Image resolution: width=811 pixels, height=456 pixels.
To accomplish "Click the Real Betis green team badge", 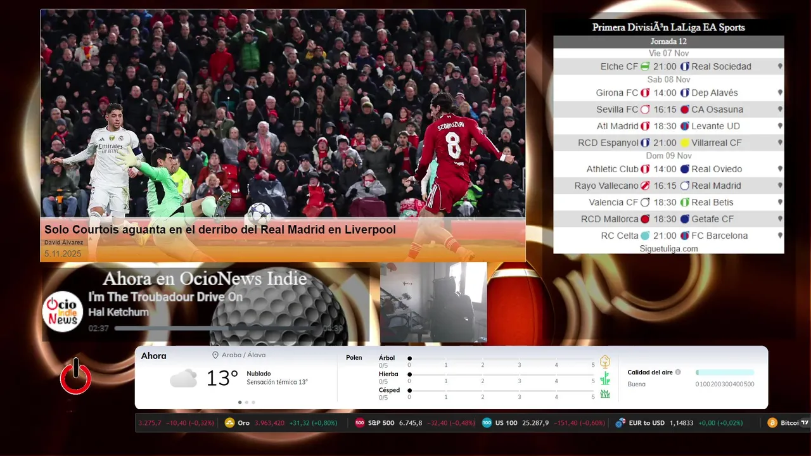I will (x=685, y=203).
